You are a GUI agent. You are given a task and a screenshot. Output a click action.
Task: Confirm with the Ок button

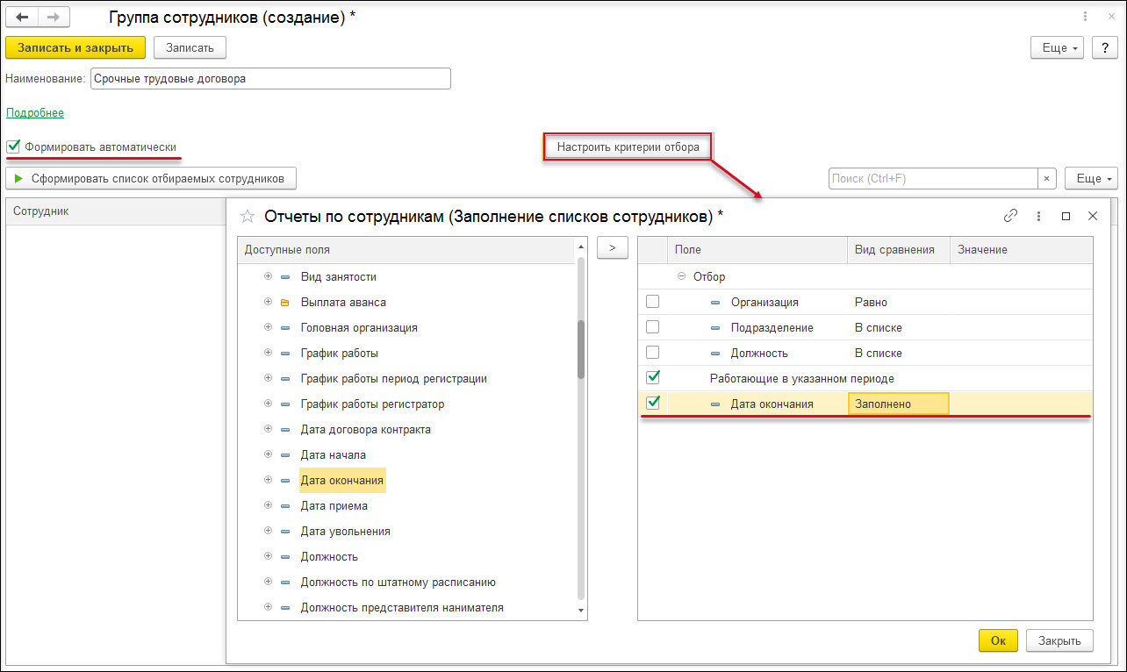tap(998, 640)
